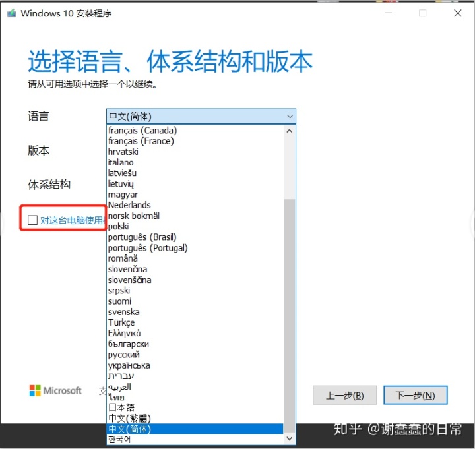Select highlighted 中文(简体) list entry
Image resolution: width=475 pixels, height=449 pixels.
point(195,429)
